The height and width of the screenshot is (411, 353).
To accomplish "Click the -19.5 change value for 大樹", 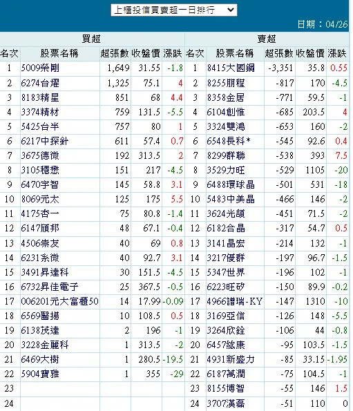I will tap(173, 359).
